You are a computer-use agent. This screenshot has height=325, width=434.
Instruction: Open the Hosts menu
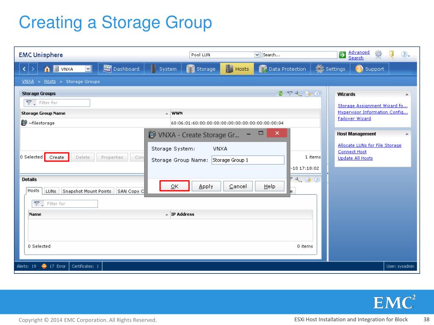click(x=237, y=69)
